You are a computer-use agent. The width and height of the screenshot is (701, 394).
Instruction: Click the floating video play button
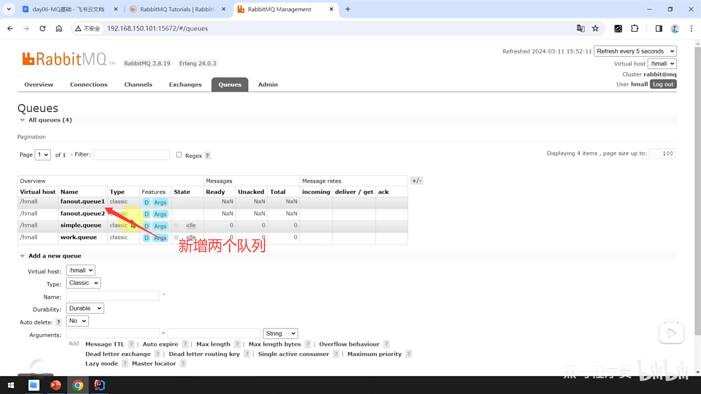click(x=671, y=333)
